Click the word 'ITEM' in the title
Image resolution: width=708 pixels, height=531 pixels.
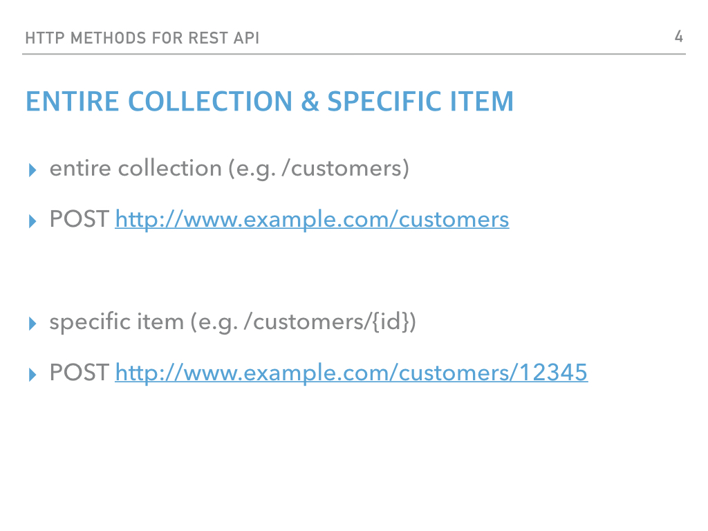coord(481,101)
